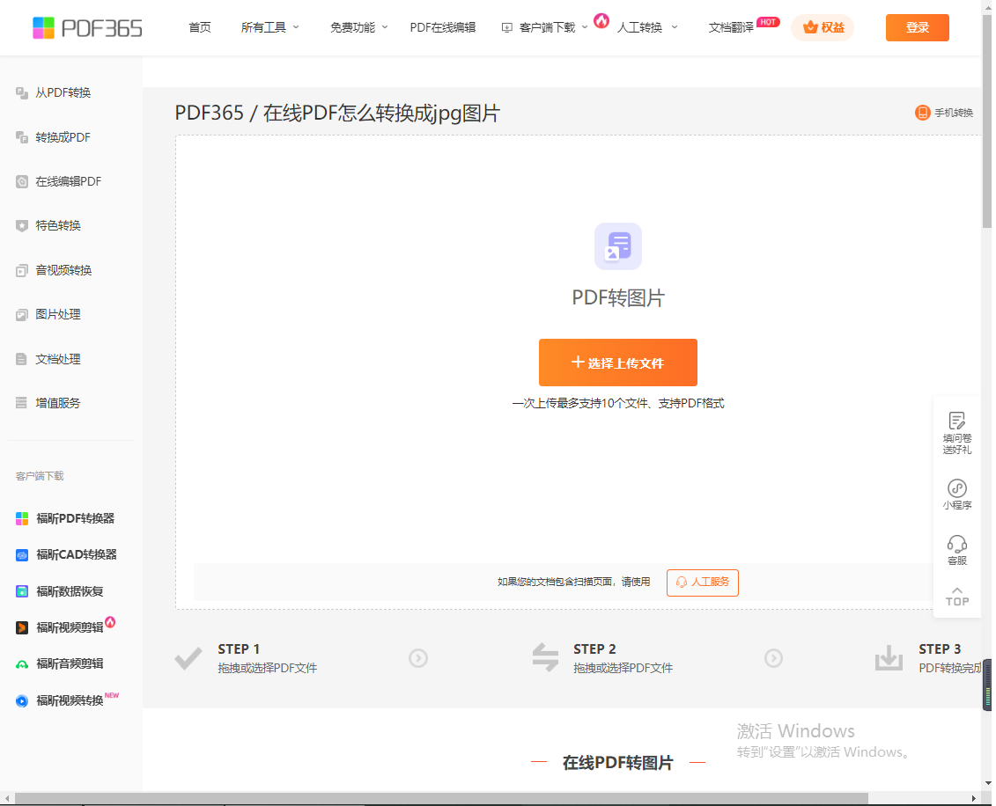Click the 福昕PDF转换器 app icon
The image size is (996, 806).
22,519
